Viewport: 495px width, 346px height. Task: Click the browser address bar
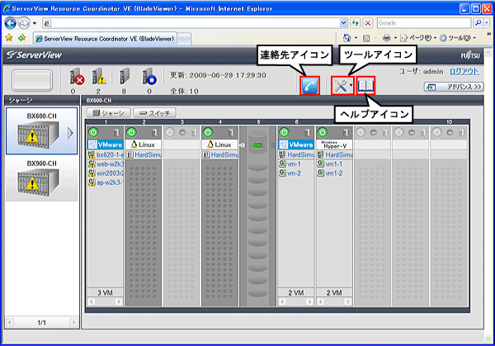[191, 23]
